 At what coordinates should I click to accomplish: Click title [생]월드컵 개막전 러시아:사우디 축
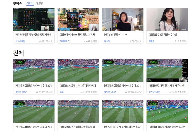(x=167, y=86)
